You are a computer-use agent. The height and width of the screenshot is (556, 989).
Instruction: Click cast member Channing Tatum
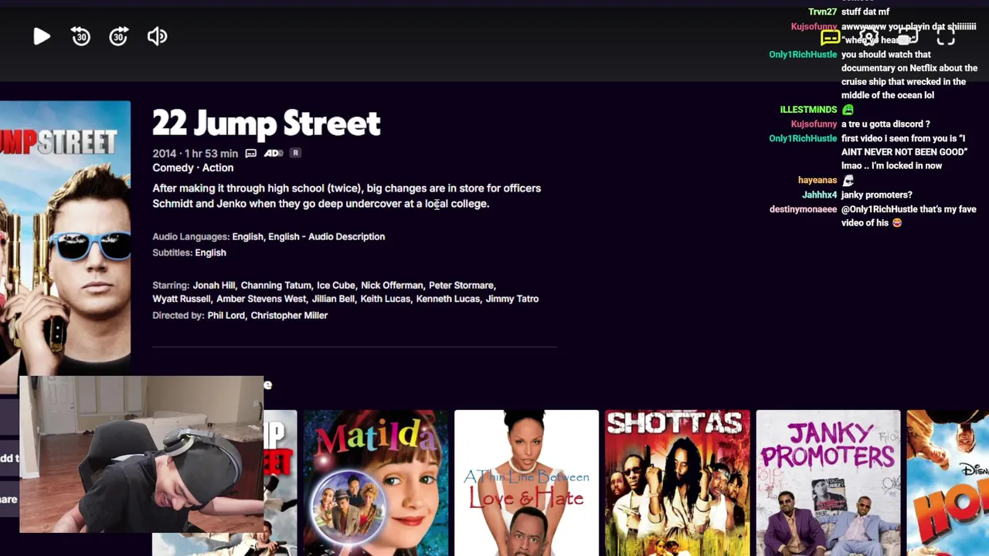[276, 285]
